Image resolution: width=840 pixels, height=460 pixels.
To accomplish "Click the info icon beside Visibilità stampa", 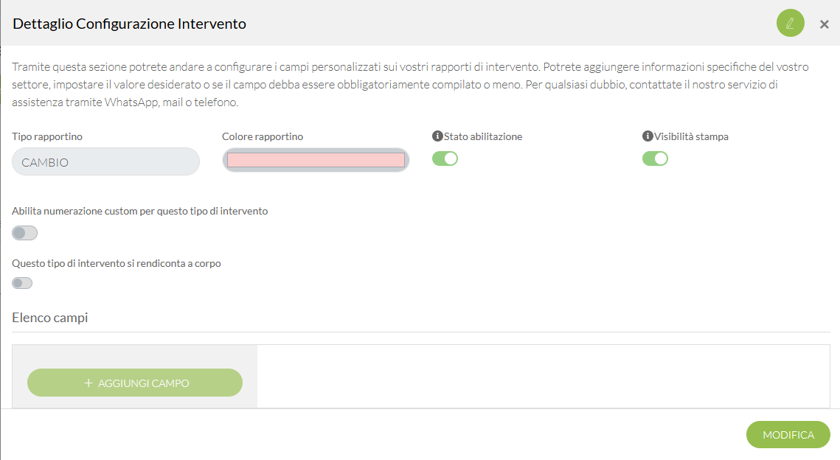I will click(648, 136).
